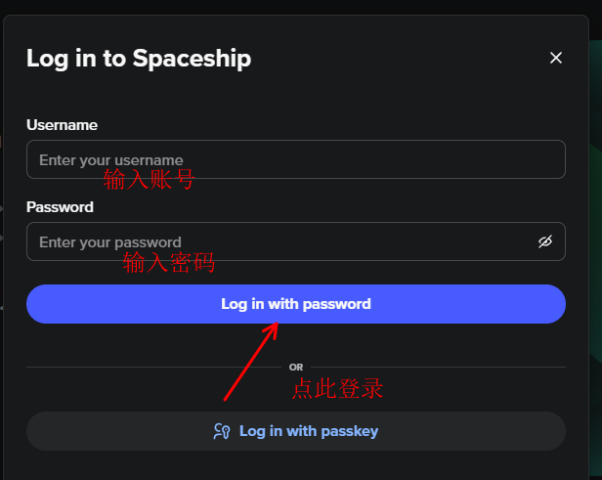This screenshot has width=602, height=480.
Task: Click the OR divider text
Action: pyautogui.click(x=296, y=368)
